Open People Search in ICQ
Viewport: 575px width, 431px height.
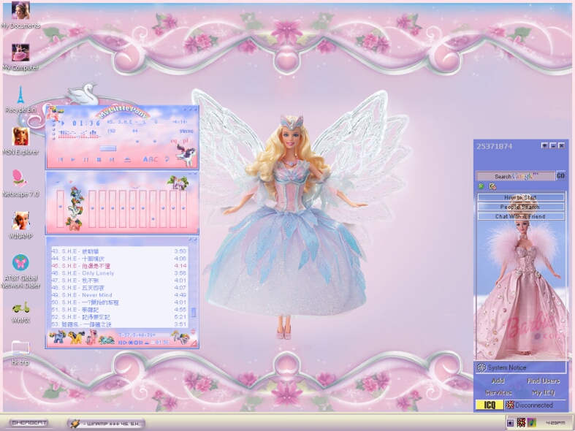point(520,207)
